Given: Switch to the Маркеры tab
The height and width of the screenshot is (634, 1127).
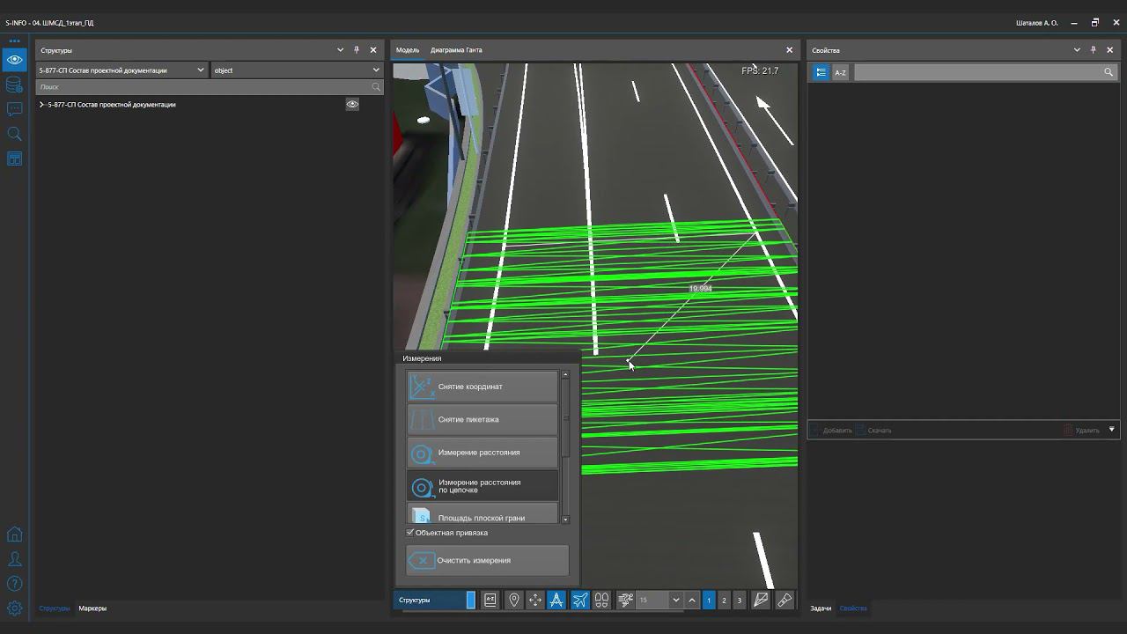Looking at the screenshot, I should tap(92, 608).
